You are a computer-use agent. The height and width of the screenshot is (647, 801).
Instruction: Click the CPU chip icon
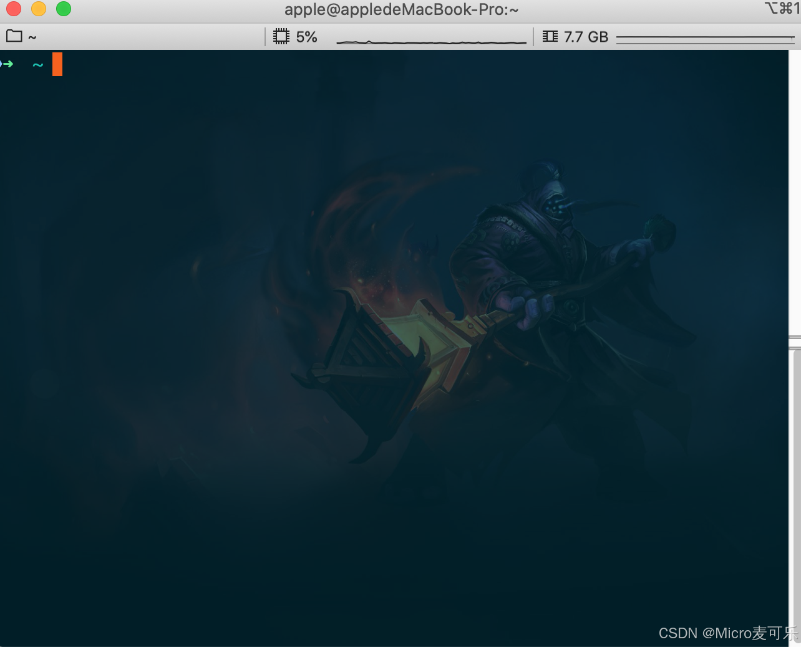coord(281,36)
